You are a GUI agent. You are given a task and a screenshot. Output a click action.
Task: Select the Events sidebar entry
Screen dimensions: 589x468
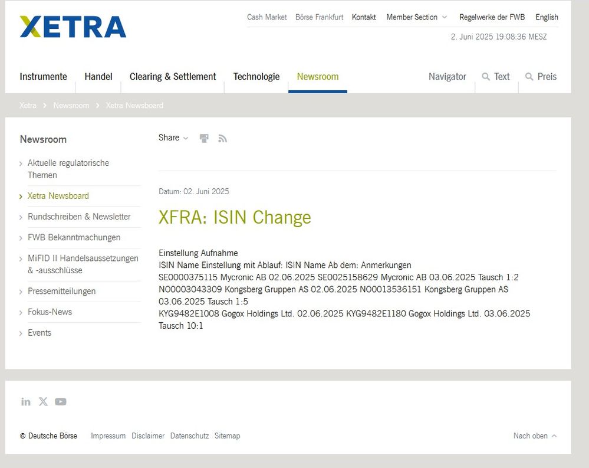pyautogui.click(x=40, y=332)
